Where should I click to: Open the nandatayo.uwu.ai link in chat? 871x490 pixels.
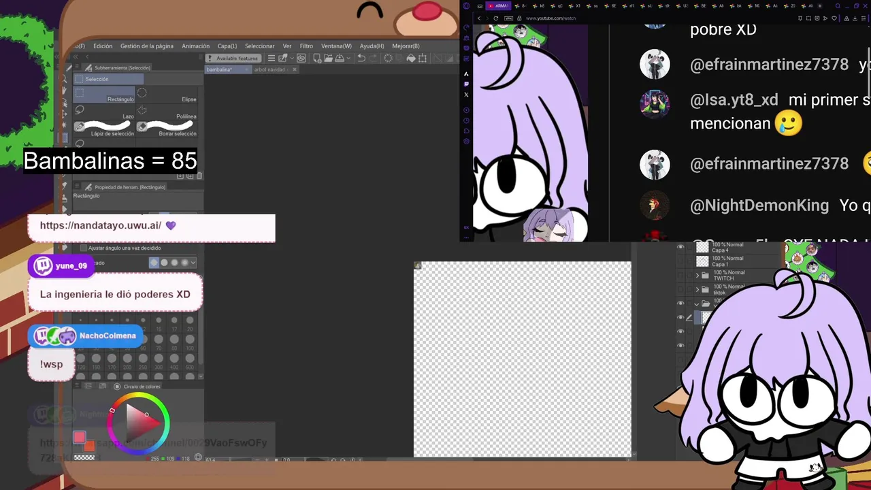pos(101,225)
